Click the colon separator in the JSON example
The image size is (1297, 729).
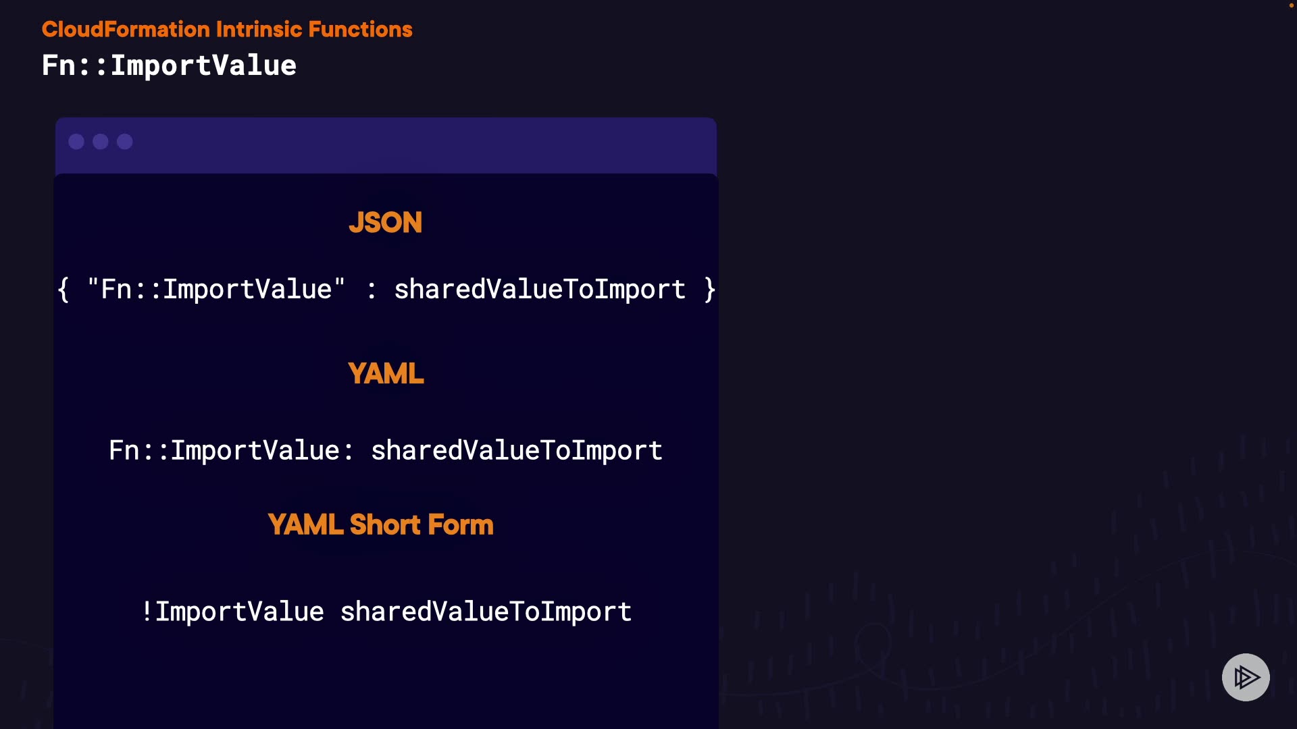click(x=371, y=290)
